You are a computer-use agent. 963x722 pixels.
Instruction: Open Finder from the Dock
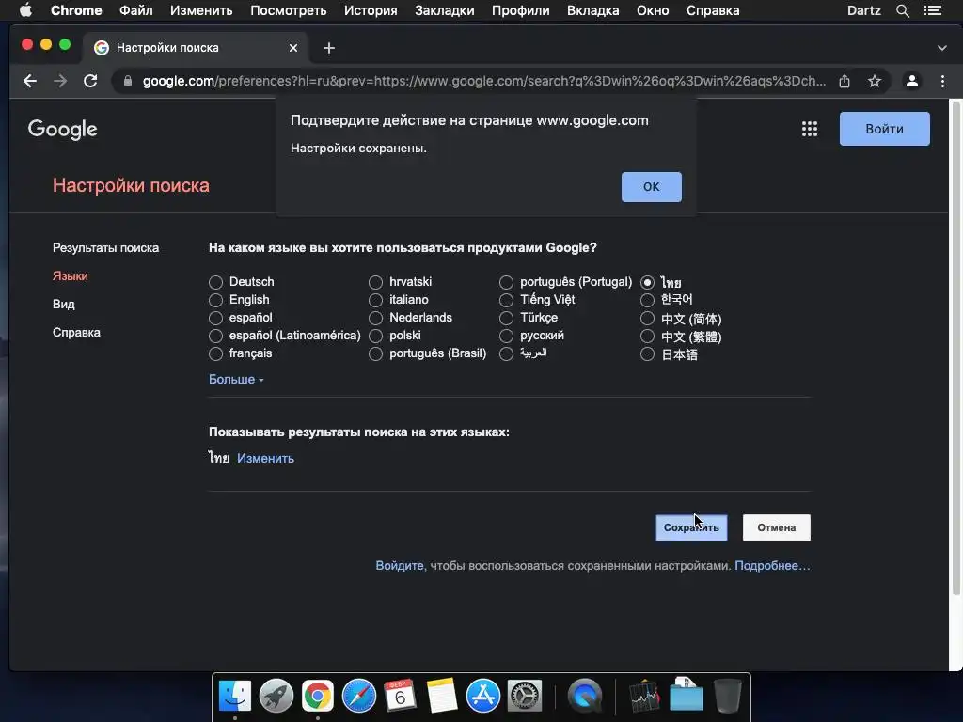click(x=234, y=697)
